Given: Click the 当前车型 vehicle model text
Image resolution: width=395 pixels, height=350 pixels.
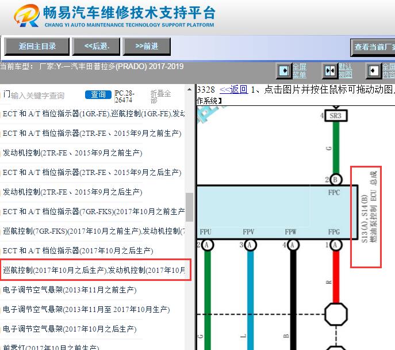Looking at the screenshot, I should click(92, 67).
